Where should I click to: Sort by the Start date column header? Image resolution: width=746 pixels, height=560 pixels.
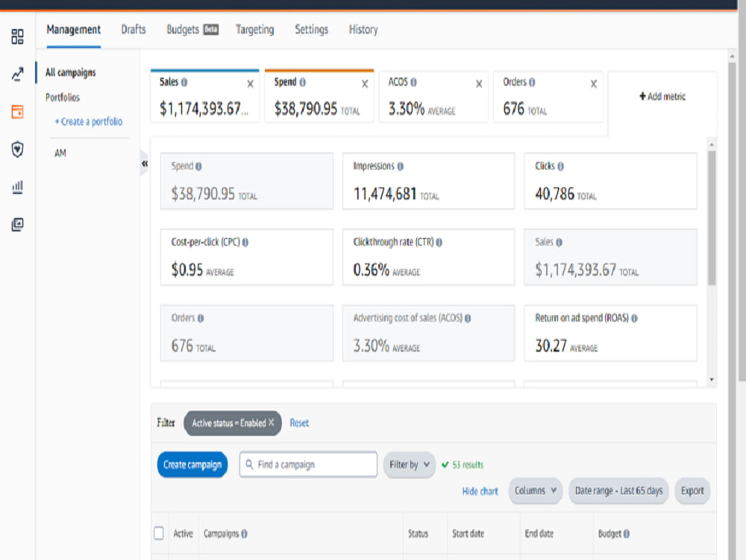[x=468, y=534]
